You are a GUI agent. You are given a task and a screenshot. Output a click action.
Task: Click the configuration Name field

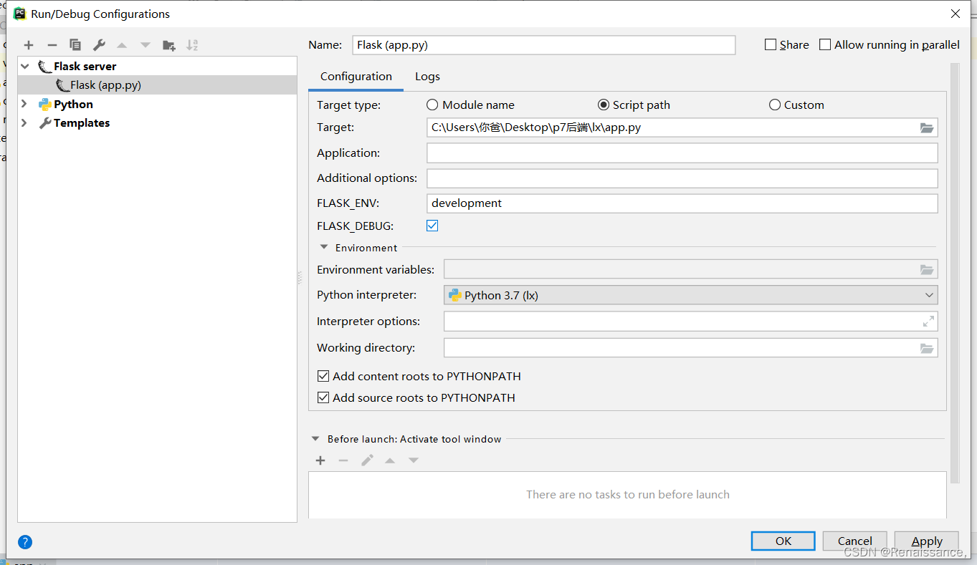point(544,44)
